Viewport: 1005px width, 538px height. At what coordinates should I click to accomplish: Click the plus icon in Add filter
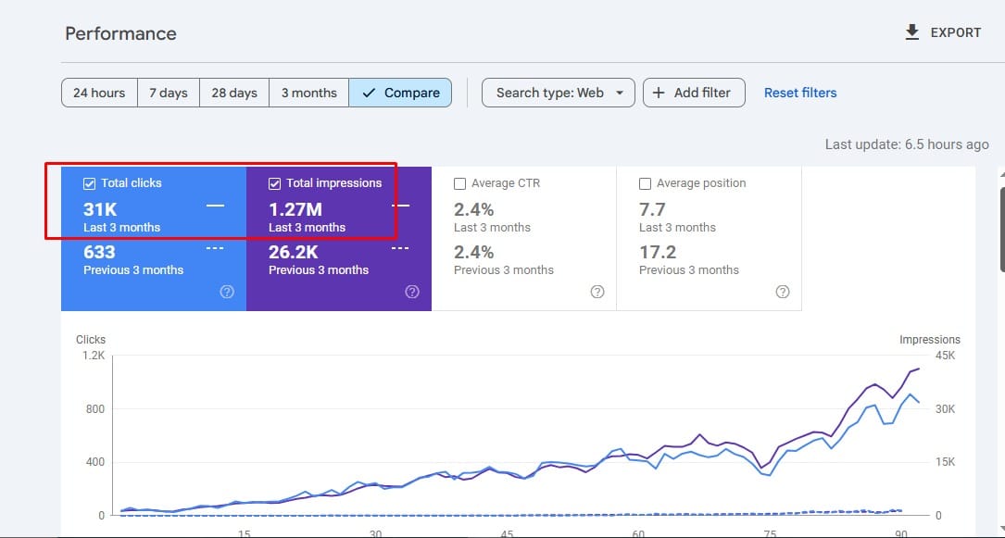coord(659,93)
